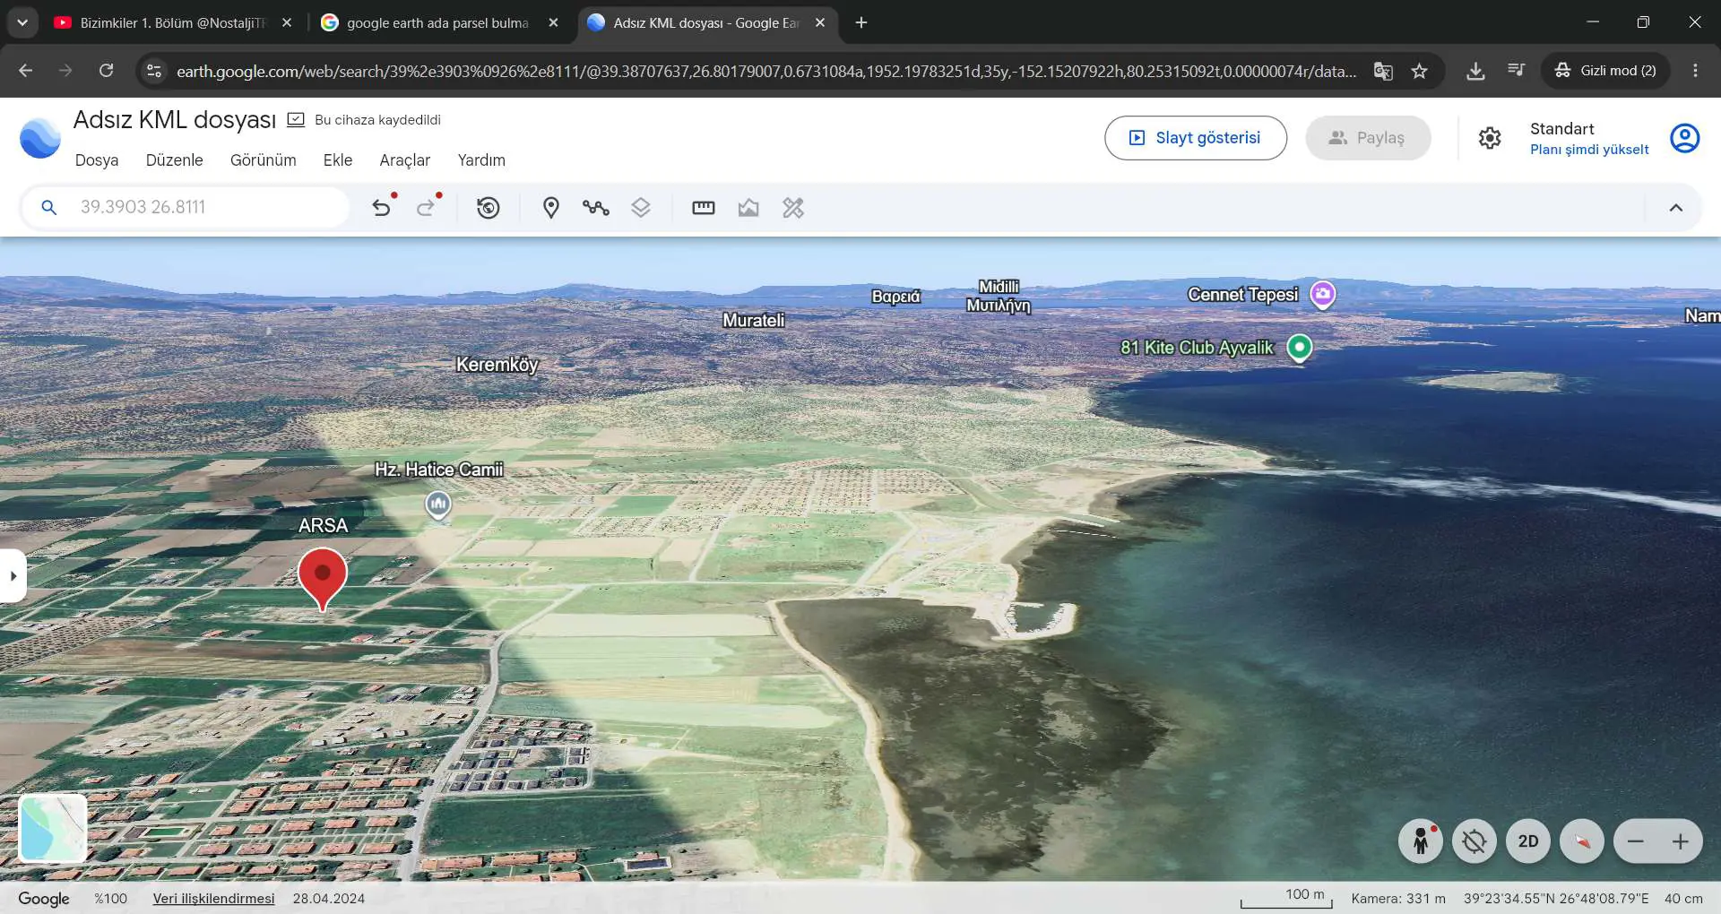Open the settings gear icon

(x=1490, y=138)
